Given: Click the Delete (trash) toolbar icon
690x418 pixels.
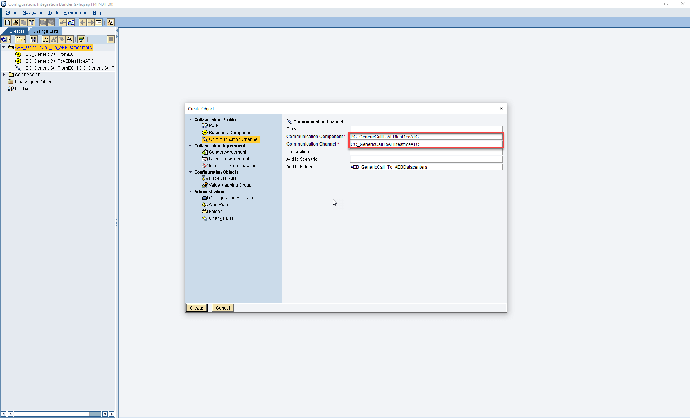Looking at the screenshot, I should 31,22.
